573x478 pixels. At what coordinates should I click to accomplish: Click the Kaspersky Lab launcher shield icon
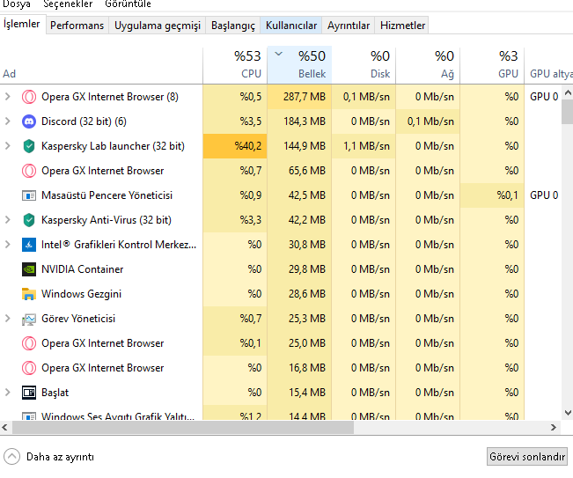coord(29,146)
